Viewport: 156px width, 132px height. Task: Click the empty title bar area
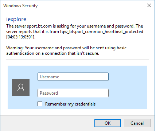(x=91, y=5)
